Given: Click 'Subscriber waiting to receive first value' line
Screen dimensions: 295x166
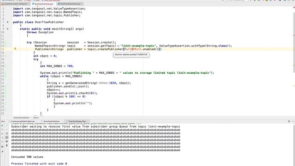Looking at the screenshot, I should click(95, 126).
